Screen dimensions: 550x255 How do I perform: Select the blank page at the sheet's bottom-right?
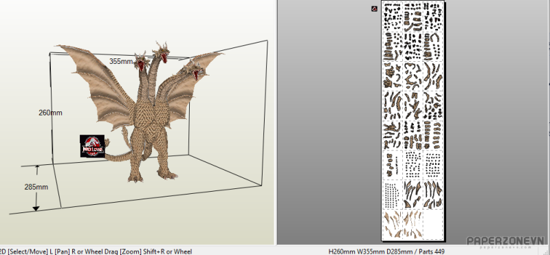click(433, 225)
